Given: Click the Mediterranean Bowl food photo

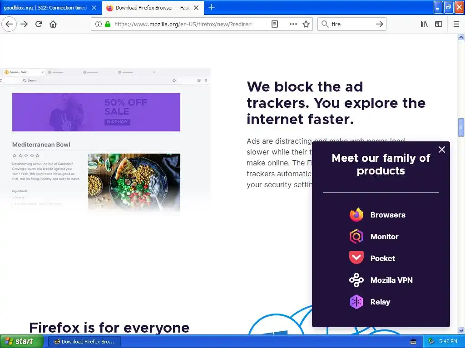Looking at the screenshot, I should [x=134, y=182].
